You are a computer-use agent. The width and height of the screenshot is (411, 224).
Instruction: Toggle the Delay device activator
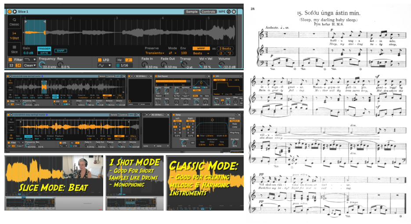[x=174, y=115]
